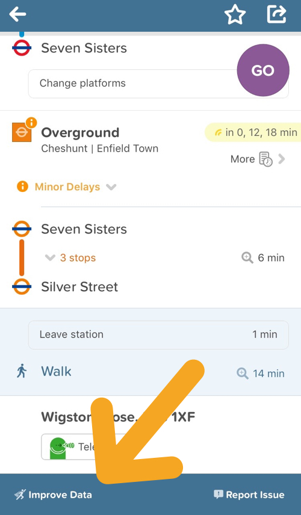Tap the back arrow icon
This screenshot has height=515, width=301.
[17, 14]
